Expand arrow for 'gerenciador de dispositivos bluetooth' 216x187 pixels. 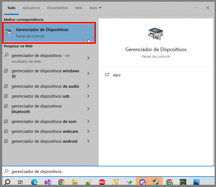click(x=88, y=109)
